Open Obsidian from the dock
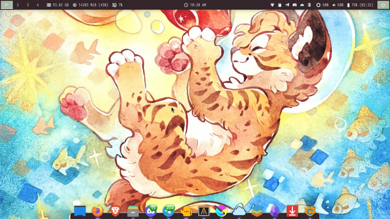390x219 pixels. tap(275, 211)
